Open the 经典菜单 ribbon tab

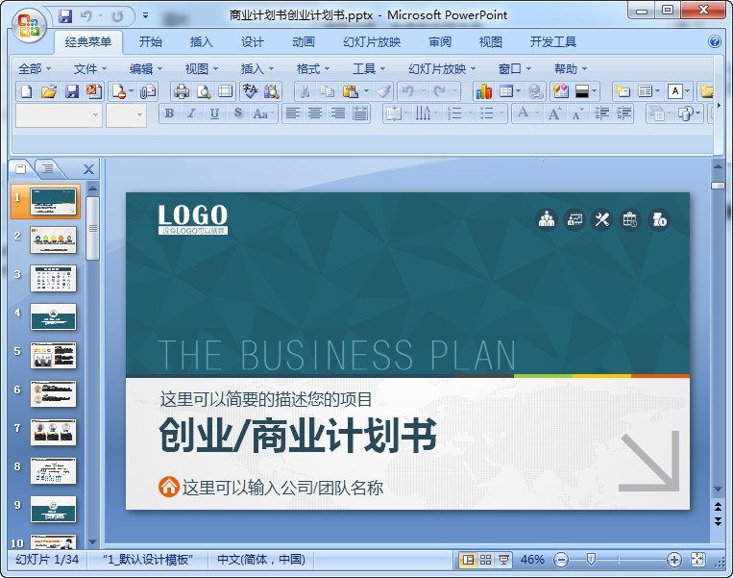click(88, 42)
